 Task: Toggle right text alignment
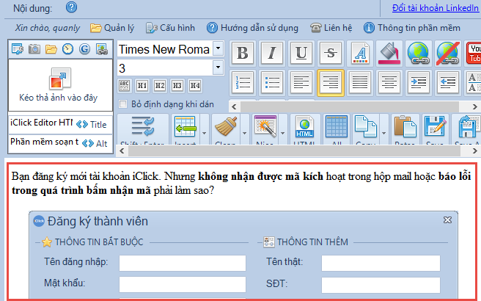point(331,83)
